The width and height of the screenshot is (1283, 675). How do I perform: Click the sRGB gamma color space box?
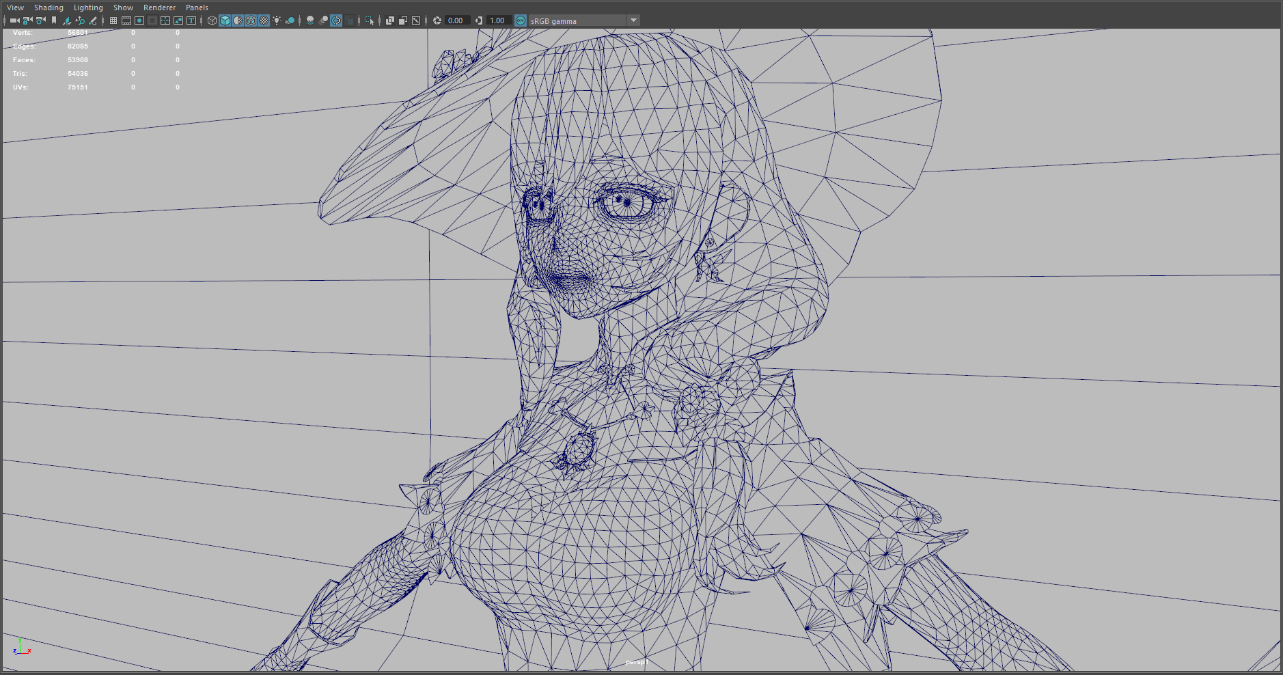click(577, 20)
